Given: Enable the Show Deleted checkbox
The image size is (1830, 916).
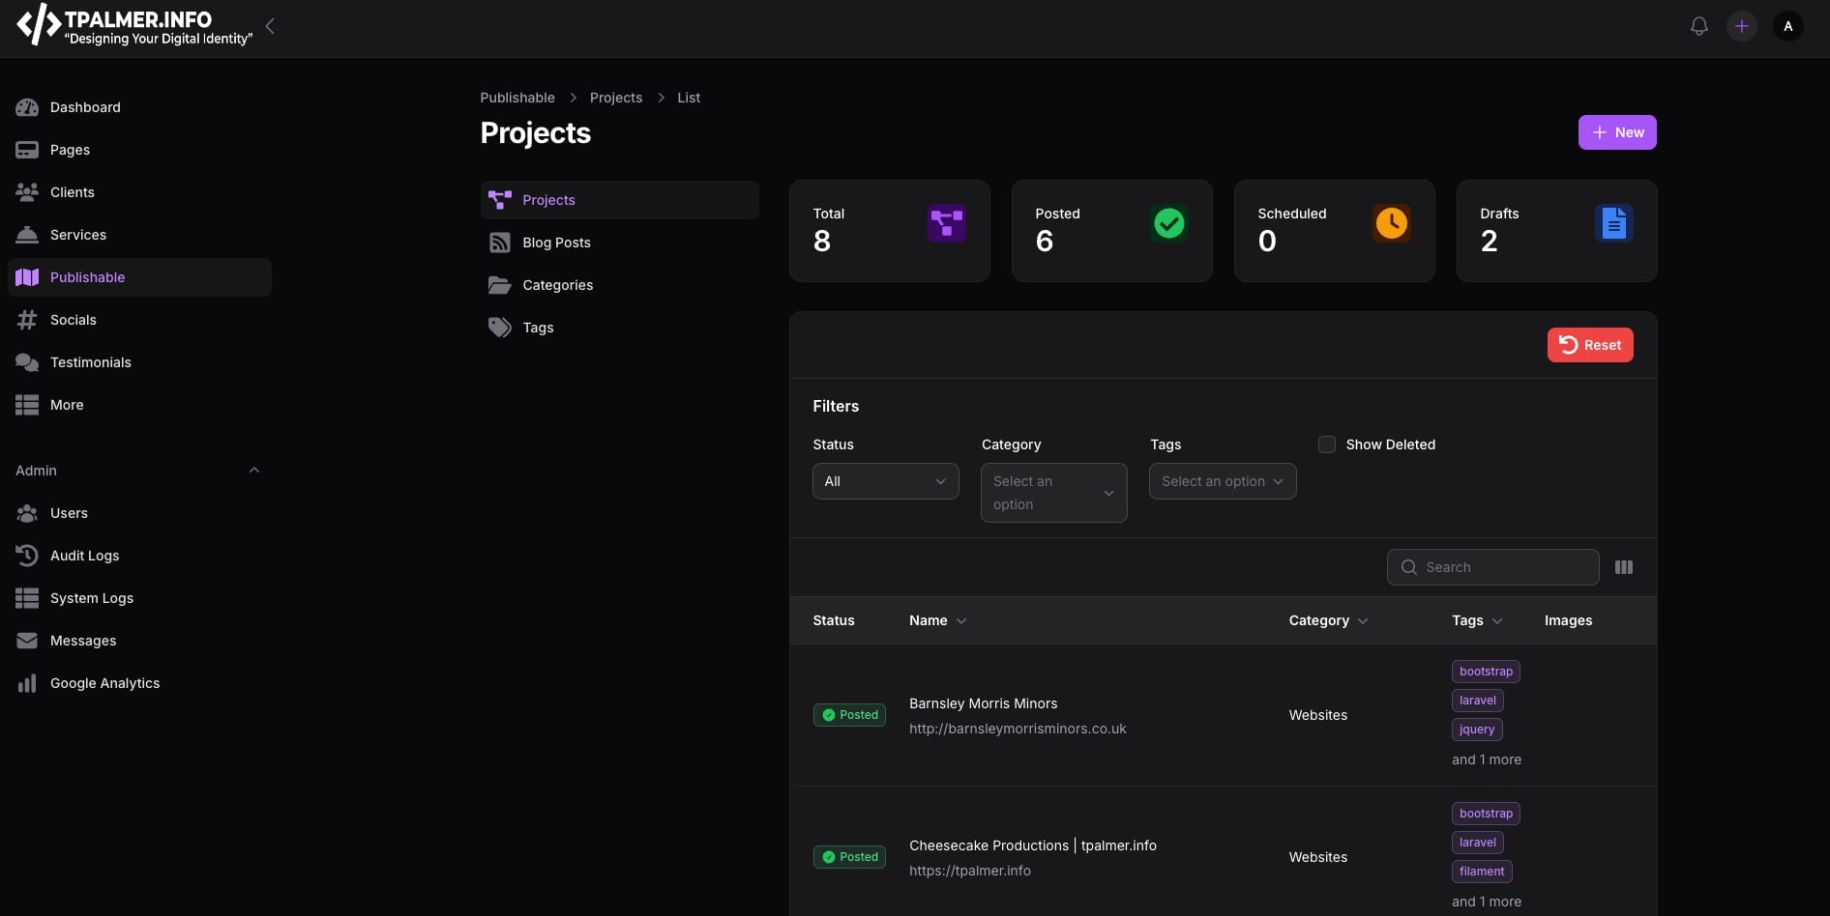Looking at the screenshot, I should point(1327,444).
